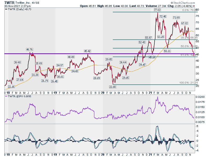
Task: Click the red down arrow after Chg
Action: tap(194, 6)
